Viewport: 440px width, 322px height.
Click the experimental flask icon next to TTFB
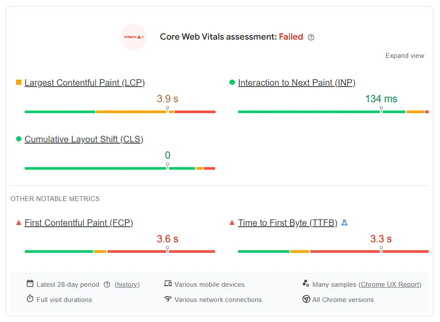[x=344, y=223]
